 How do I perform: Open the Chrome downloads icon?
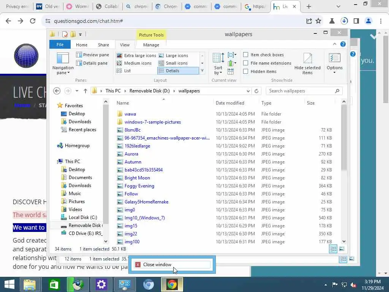click(x=344, y=21)
